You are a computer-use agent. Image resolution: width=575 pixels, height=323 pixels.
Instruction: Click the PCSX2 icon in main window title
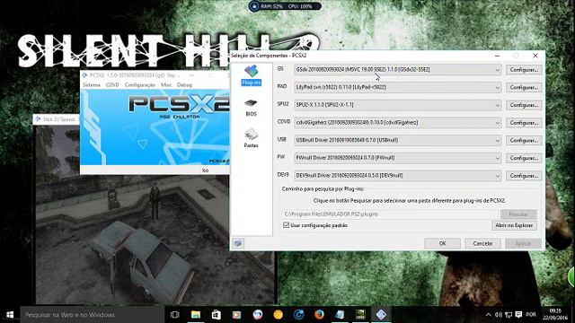(x=84, y=75)
